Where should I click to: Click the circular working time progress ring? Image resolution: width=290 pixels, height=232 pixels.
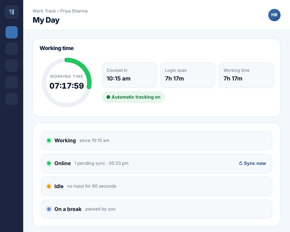click(x=67, y=82)
